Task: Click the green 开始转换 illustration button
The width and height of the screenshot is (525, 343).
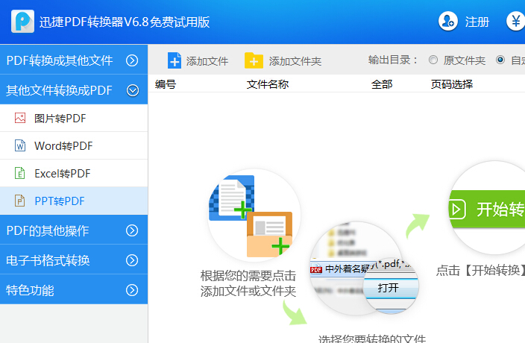Action: (487, 209)
